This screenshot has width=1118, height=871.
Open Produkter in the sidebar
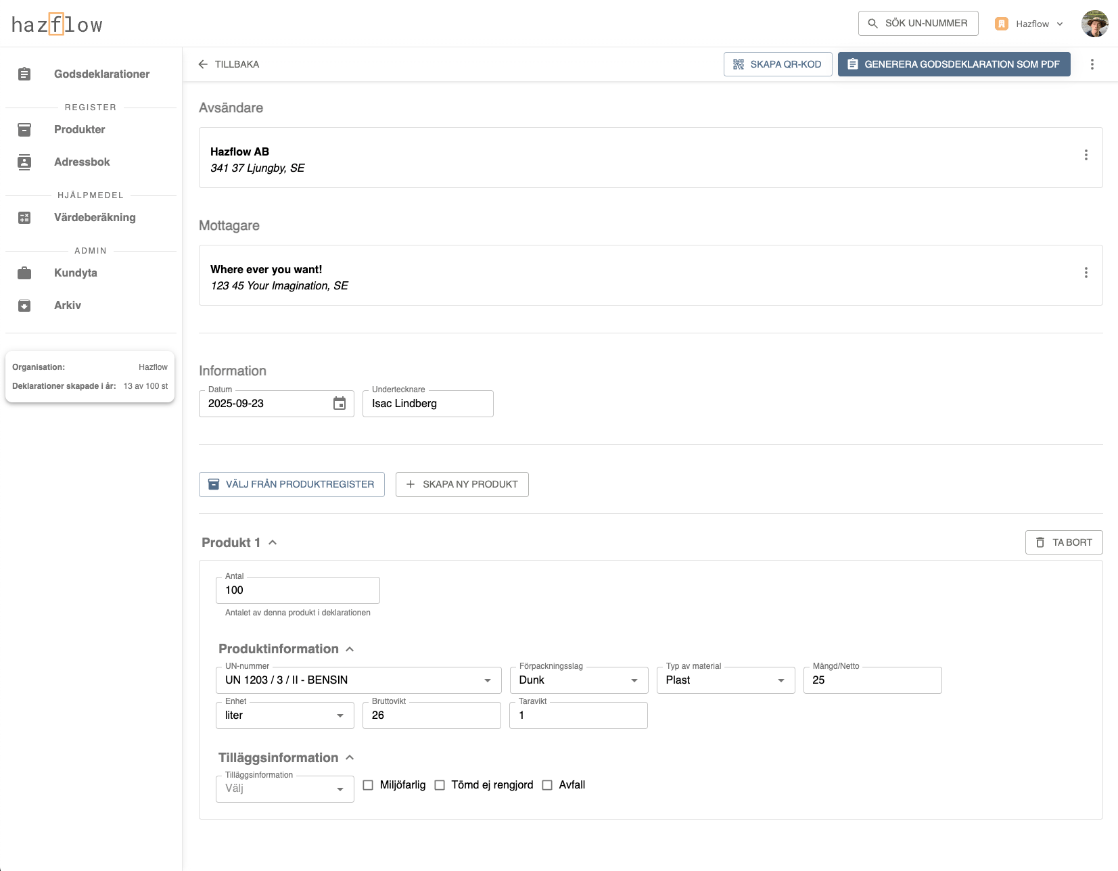click(79, 130)
